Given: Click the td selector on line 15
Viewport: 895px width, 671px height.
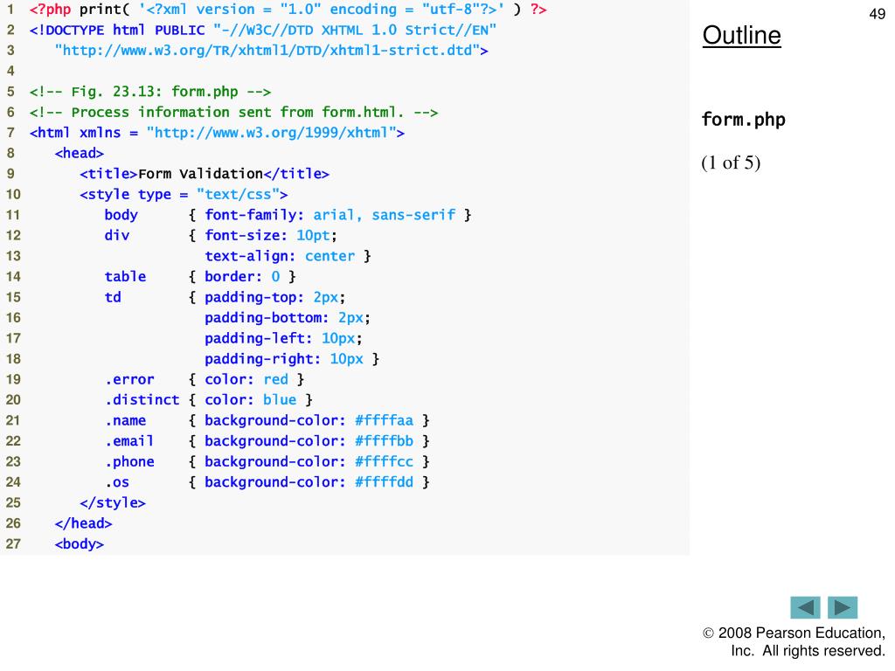Looking at the screenshot, I should click(x=113, y=297).
